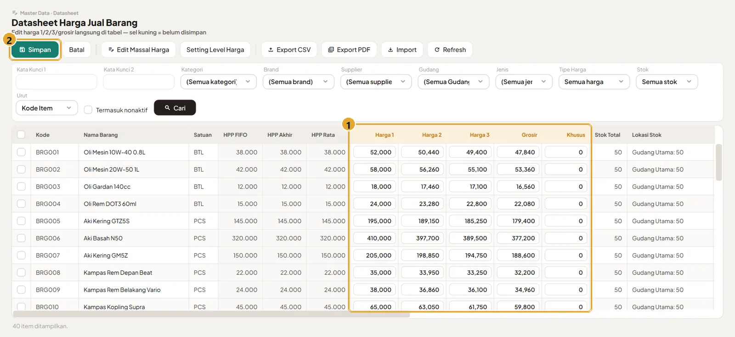Toggle Termasuk nonaktif checkbox
This screenshot has width=735, height=337.
coord(88,110)
